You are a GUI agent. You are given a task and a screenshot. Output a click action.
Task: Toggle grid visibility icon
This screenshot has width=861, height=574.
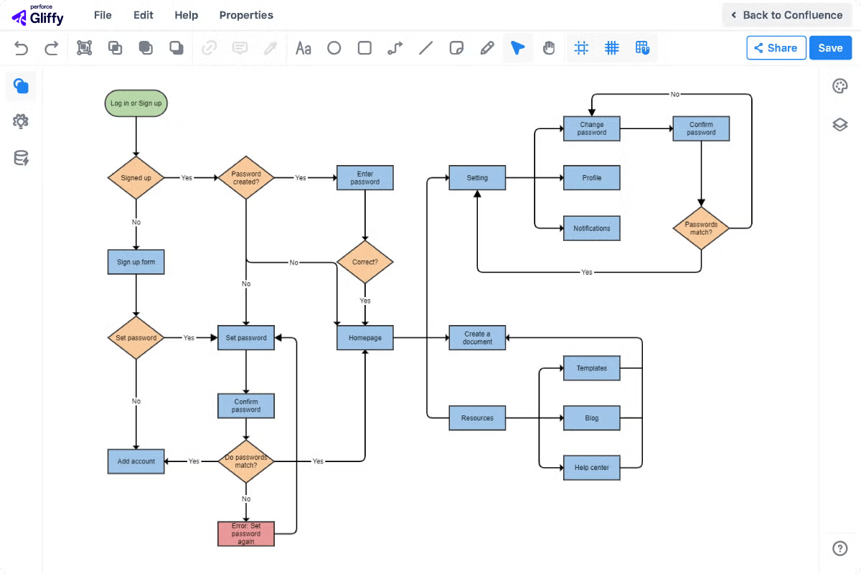pyautogui.click(x=612, y=48)
